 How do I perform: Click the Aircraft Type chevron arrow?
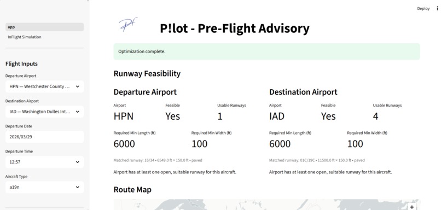coord(78,187)
